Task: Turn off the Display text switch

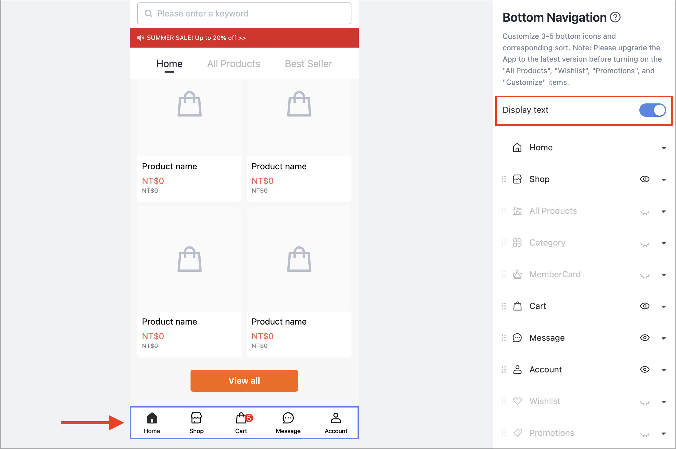Action: pos(652,110)
